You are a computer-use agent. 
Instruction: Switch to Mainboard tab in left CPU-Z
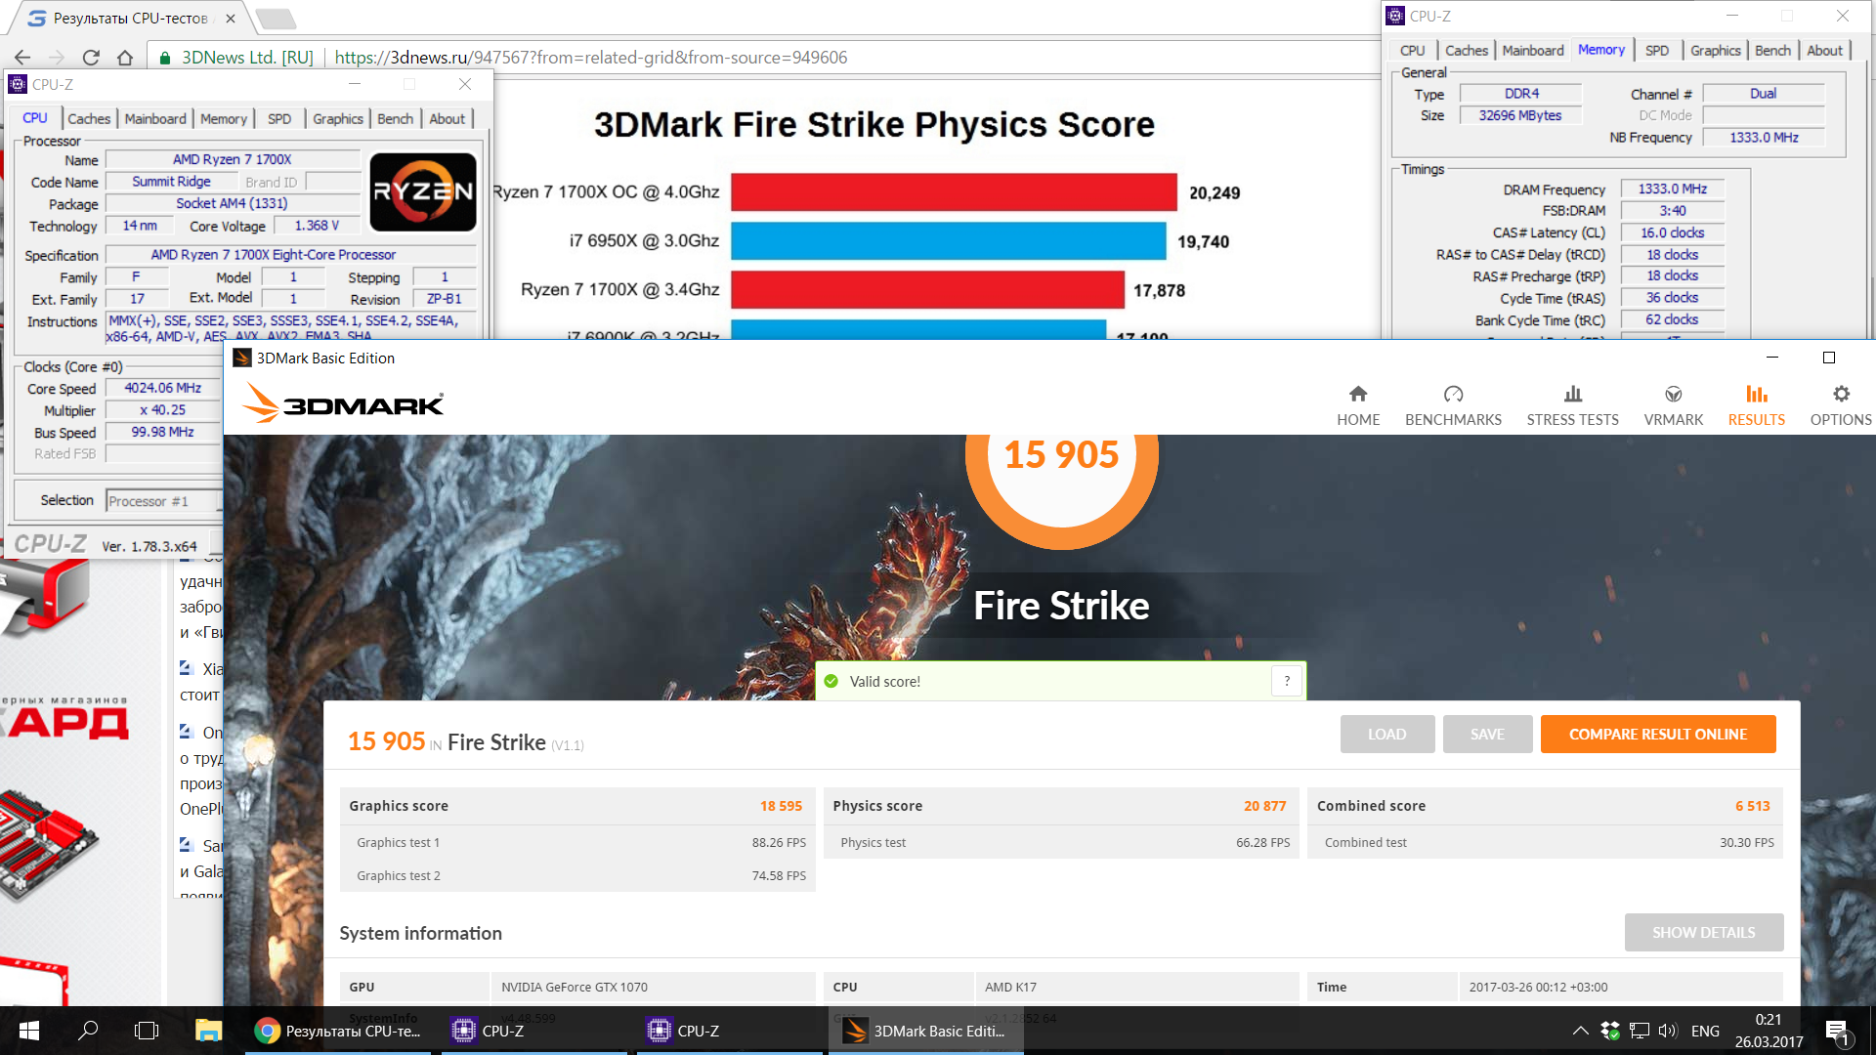coord(154,118)
